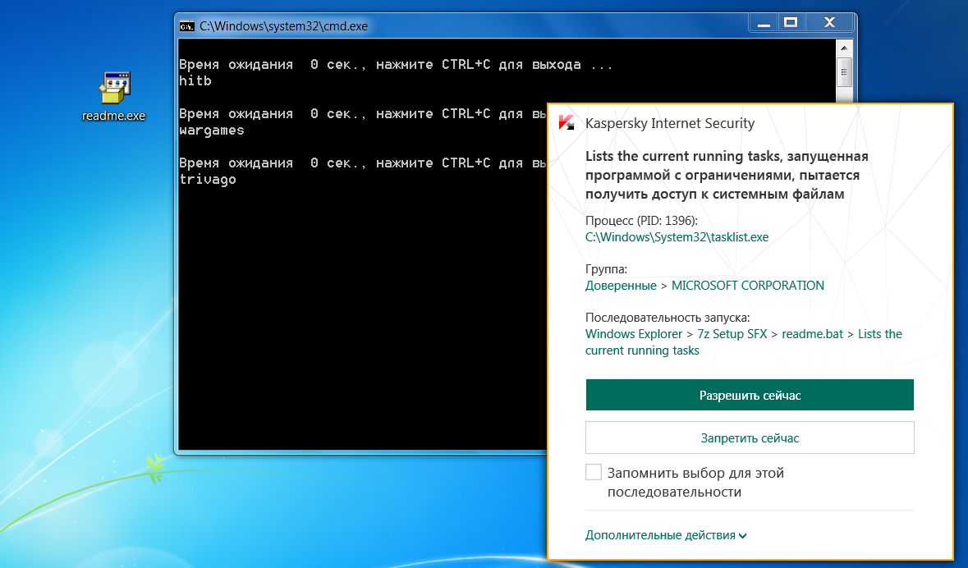Click the cmd.exe title bar icon
This screenshot has width=968, height=568.
[x=186, y=26]
